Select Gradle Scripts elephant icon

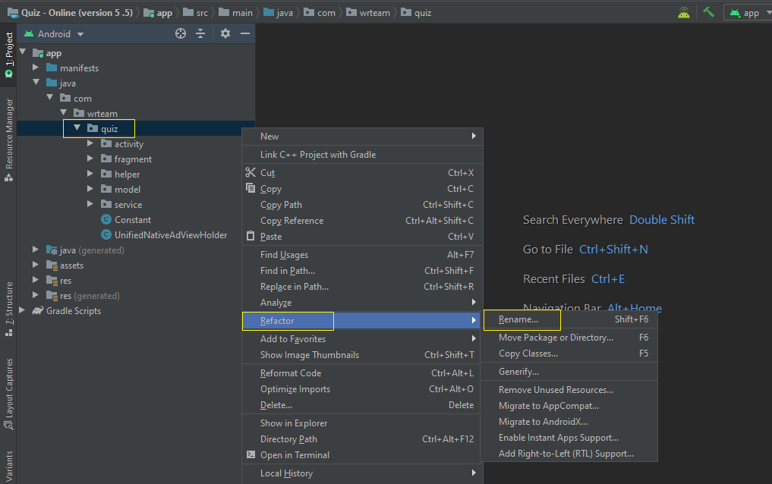(38, 311)
